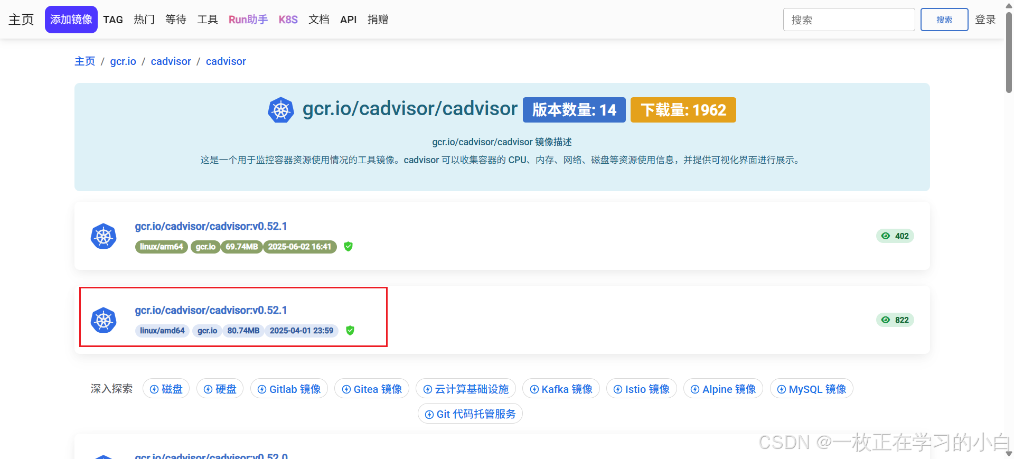Open the linux/amd64 cadvisor:v0.52.1 image link

click(x=211, y=310)
